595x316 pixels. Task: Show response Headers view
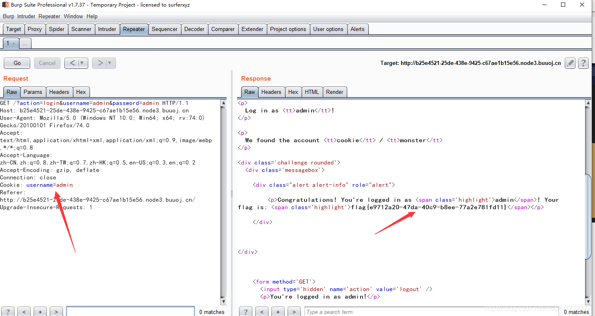271,92
